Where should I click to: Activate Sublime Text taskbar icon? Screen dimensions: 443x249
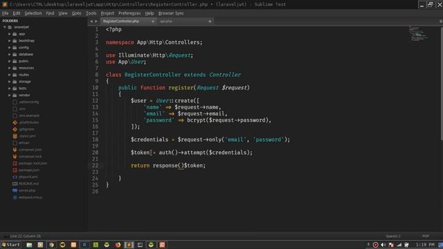pos(129,245)
